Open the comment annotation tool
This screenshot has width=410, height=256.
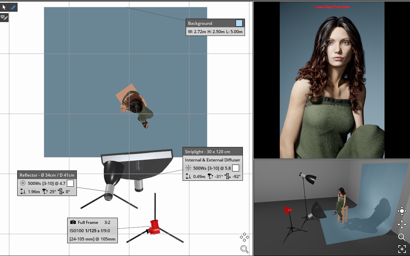4,18
